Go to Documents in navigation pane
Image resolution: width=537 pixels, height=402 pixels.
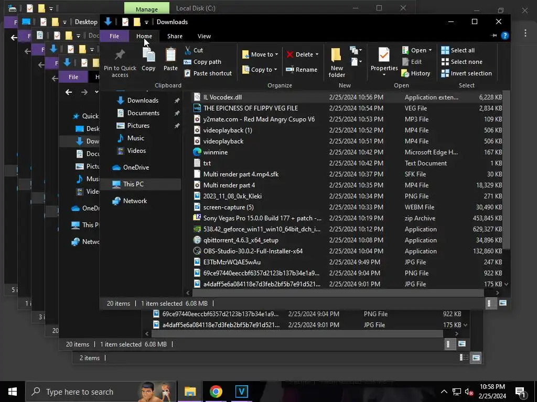pyautogui.click(x=143, y=113)
